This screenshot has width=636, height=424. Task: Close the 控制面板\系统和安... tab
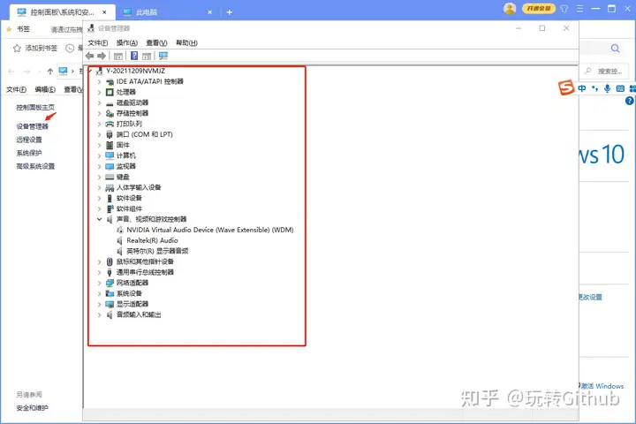pyautogui.click(x=104, y=12)
